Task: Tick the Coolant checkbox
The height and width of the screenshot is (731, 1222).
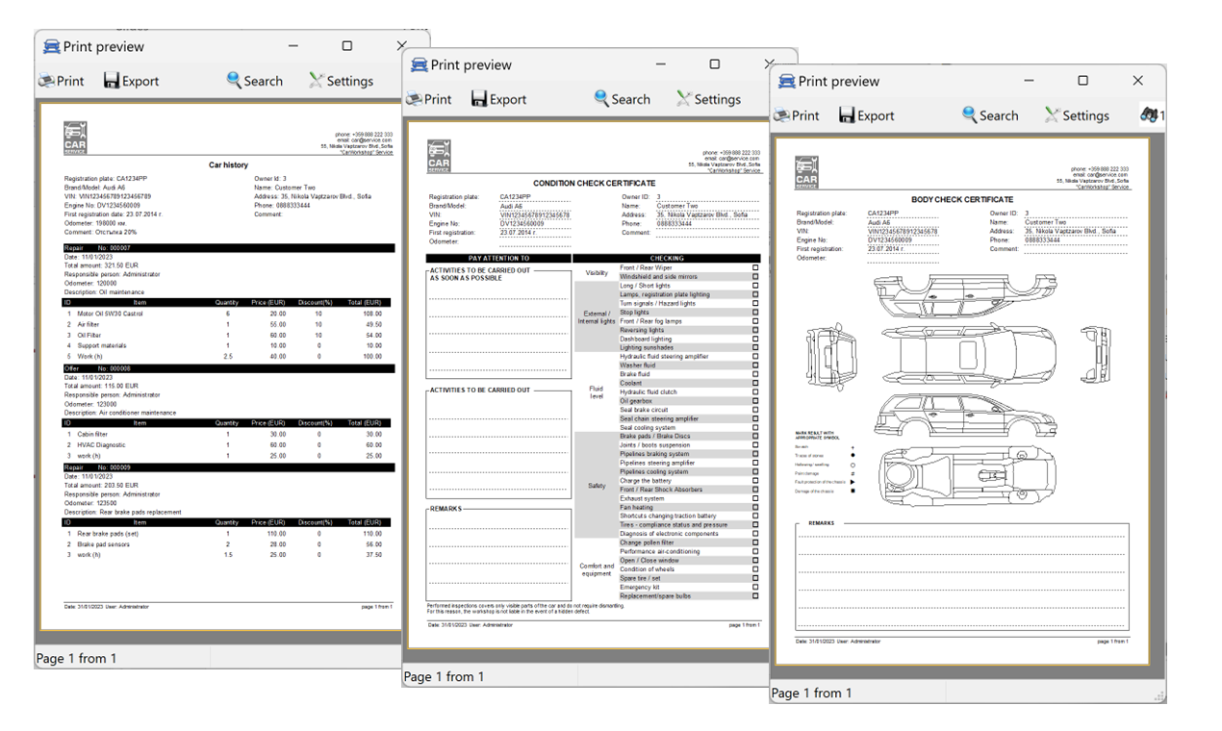Action: click(755, 383)
